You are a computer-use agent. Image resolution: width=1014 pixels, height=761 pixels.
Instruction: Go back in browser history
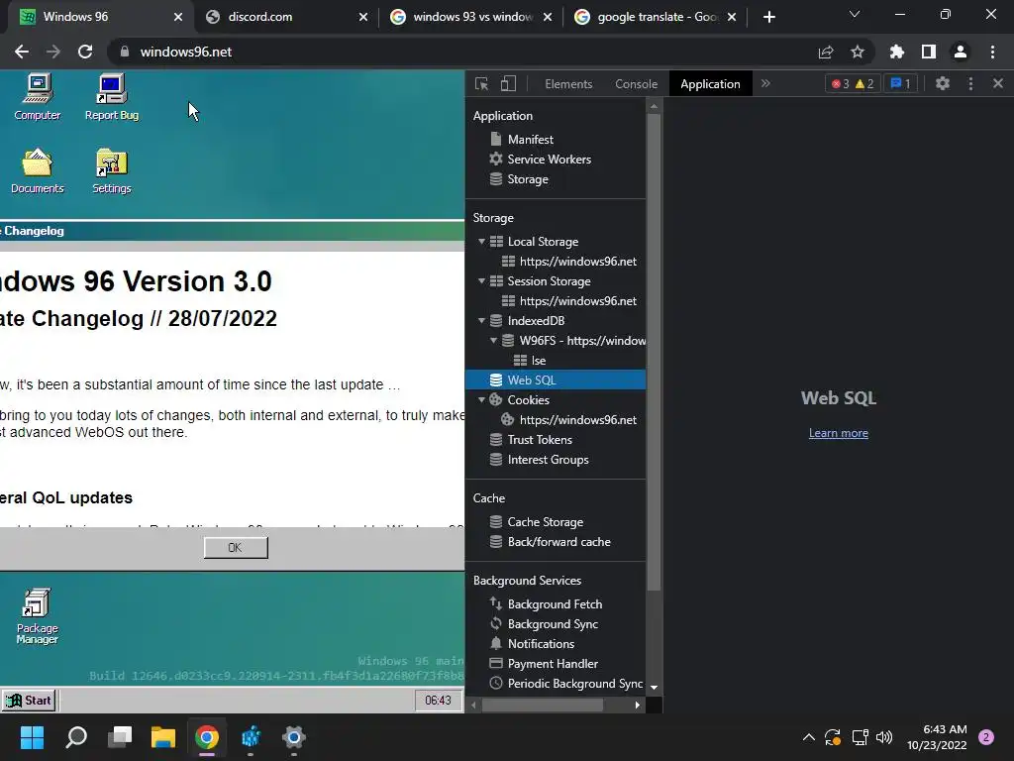point(22,52)
